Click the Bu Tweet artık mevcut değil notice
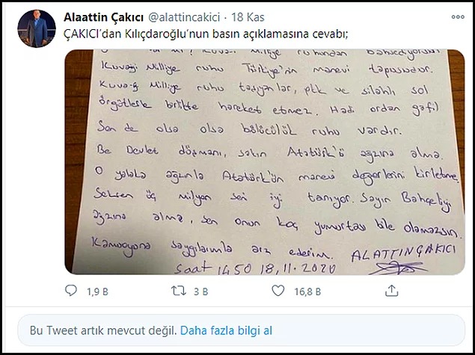This screenshot has height=355, width=475. (x=103, y=330)
